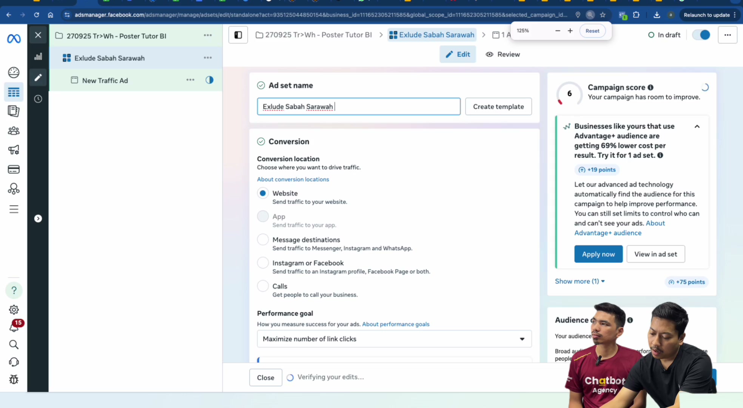The image size is (743, 408).
Task: Open Advertising settings megaphone icon
Action: click(14, 150)
